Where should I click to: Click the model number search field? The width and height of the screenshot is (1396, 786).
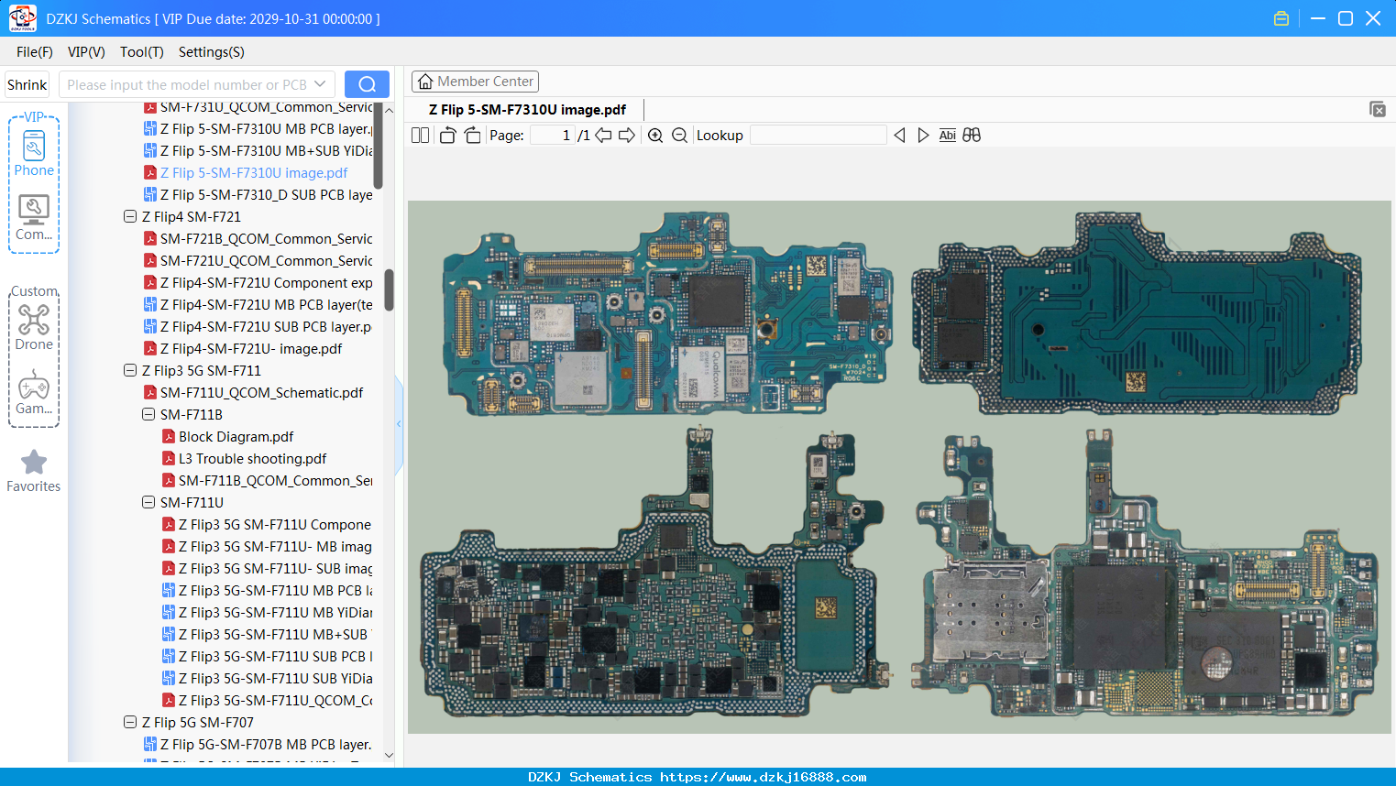click(187, 84)
